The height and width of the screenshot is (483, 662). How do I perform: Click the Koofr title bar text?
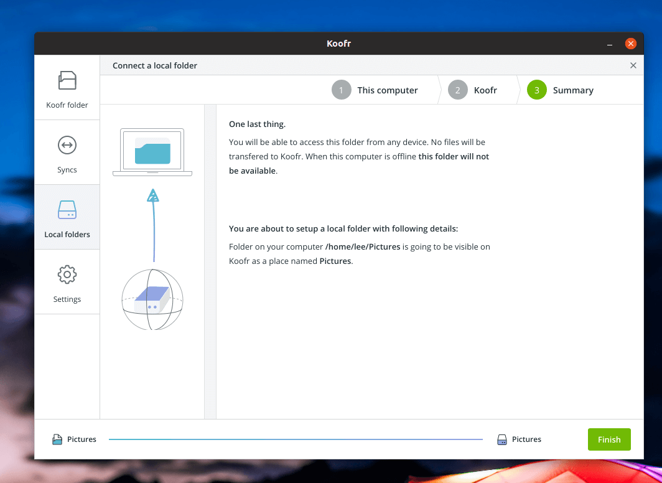click(x=339, y=44)
